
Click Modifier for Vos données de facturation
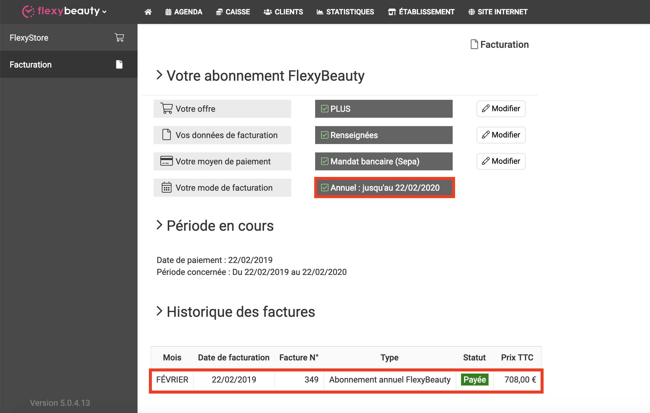coord(501,135)
